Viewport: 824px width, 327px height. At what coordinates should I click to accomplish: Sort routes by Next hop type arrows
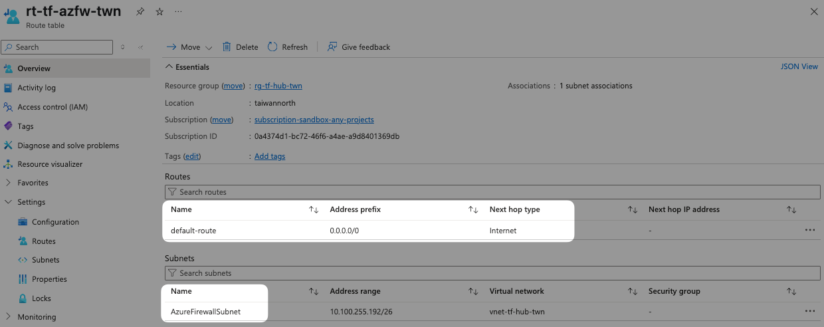coord(633,209)
